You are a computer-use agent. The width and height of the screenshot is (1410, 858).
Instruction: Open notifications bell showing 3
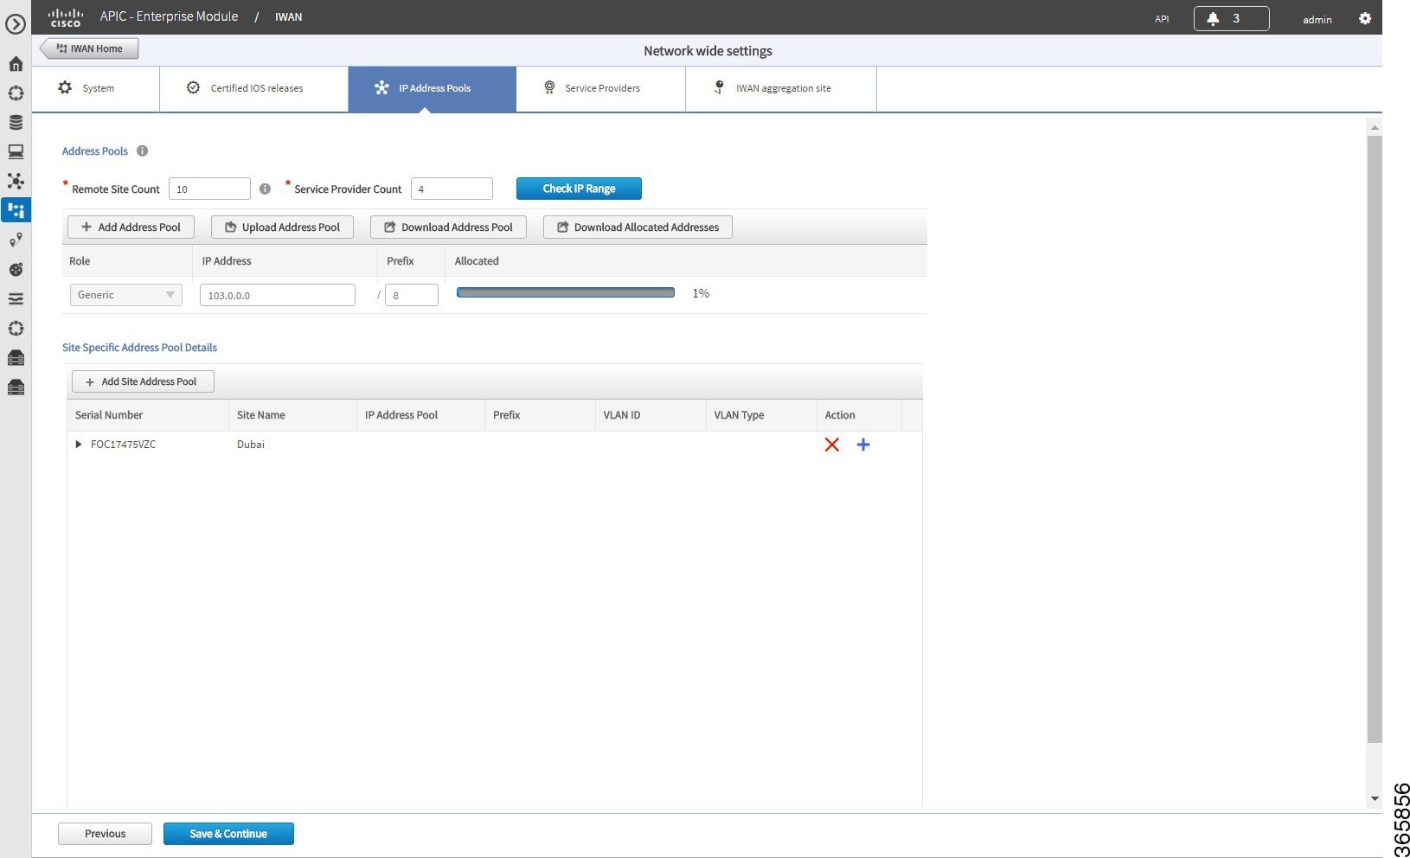[1231, 18]
